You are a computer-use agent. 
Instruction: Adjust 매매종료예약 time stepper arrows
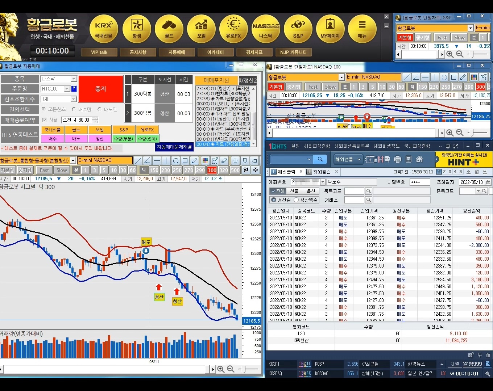coord(95,120)
